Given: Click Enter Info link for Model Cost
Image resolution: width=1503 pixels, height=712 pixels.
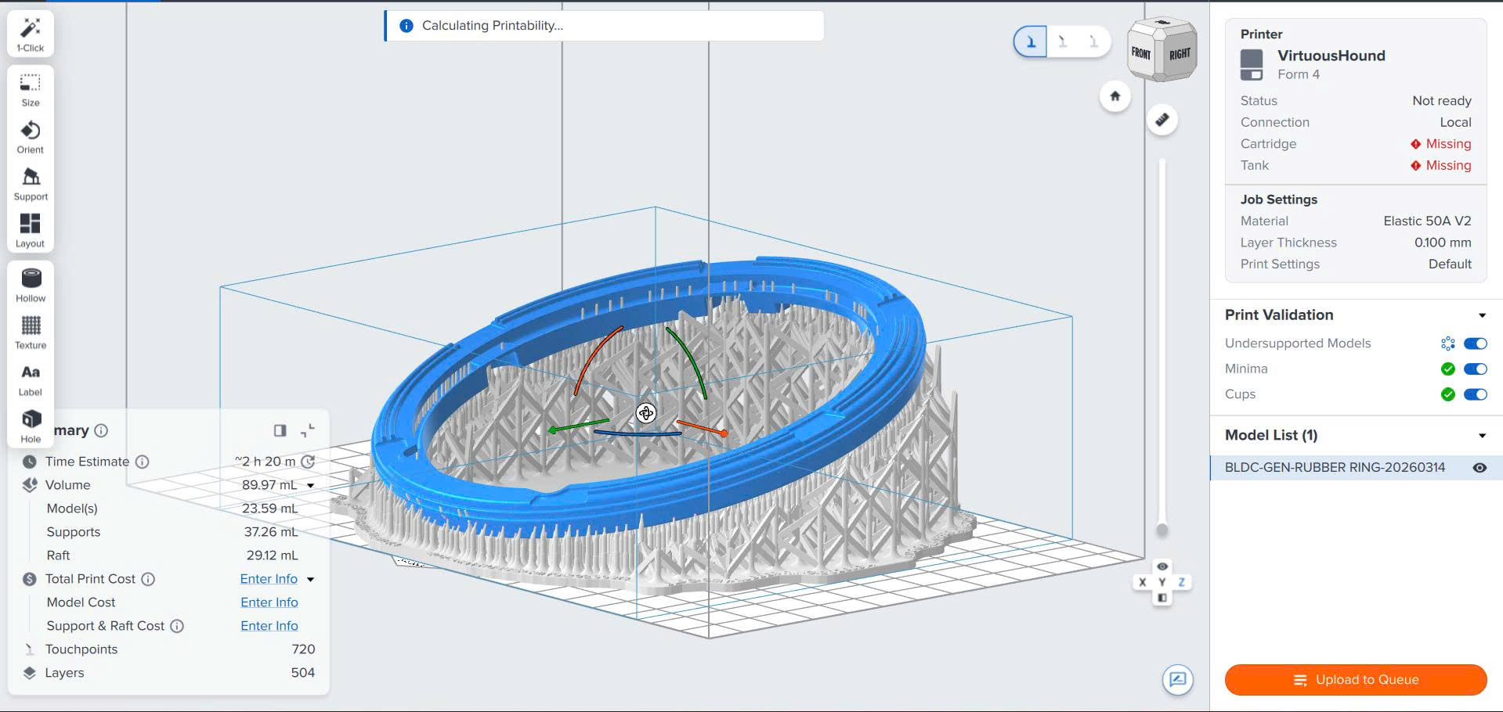Looking at the screenshot, I should pyautogui.click(x=269, y=602).
